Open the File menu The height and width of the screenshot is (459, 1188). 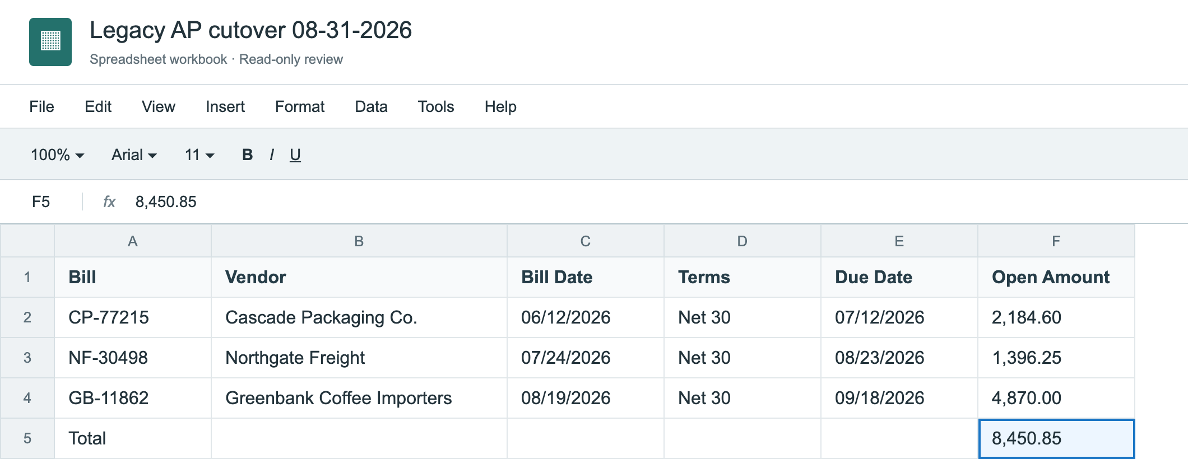point(41,106)
